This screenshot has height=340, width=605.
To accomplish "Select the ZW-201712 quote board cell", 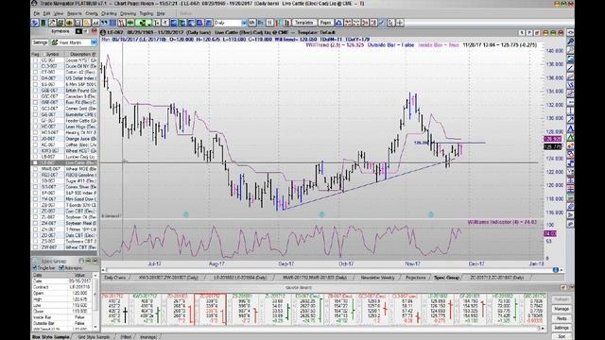I will (116, 310).
